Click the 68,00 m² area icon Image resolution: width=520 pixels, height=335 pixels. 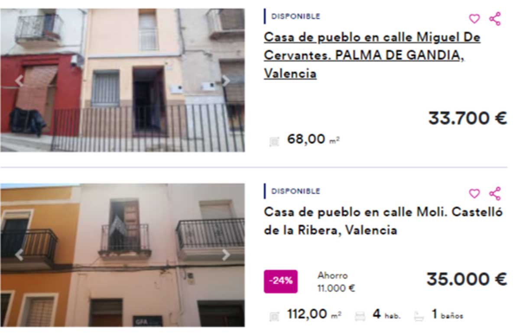[274, 142]
